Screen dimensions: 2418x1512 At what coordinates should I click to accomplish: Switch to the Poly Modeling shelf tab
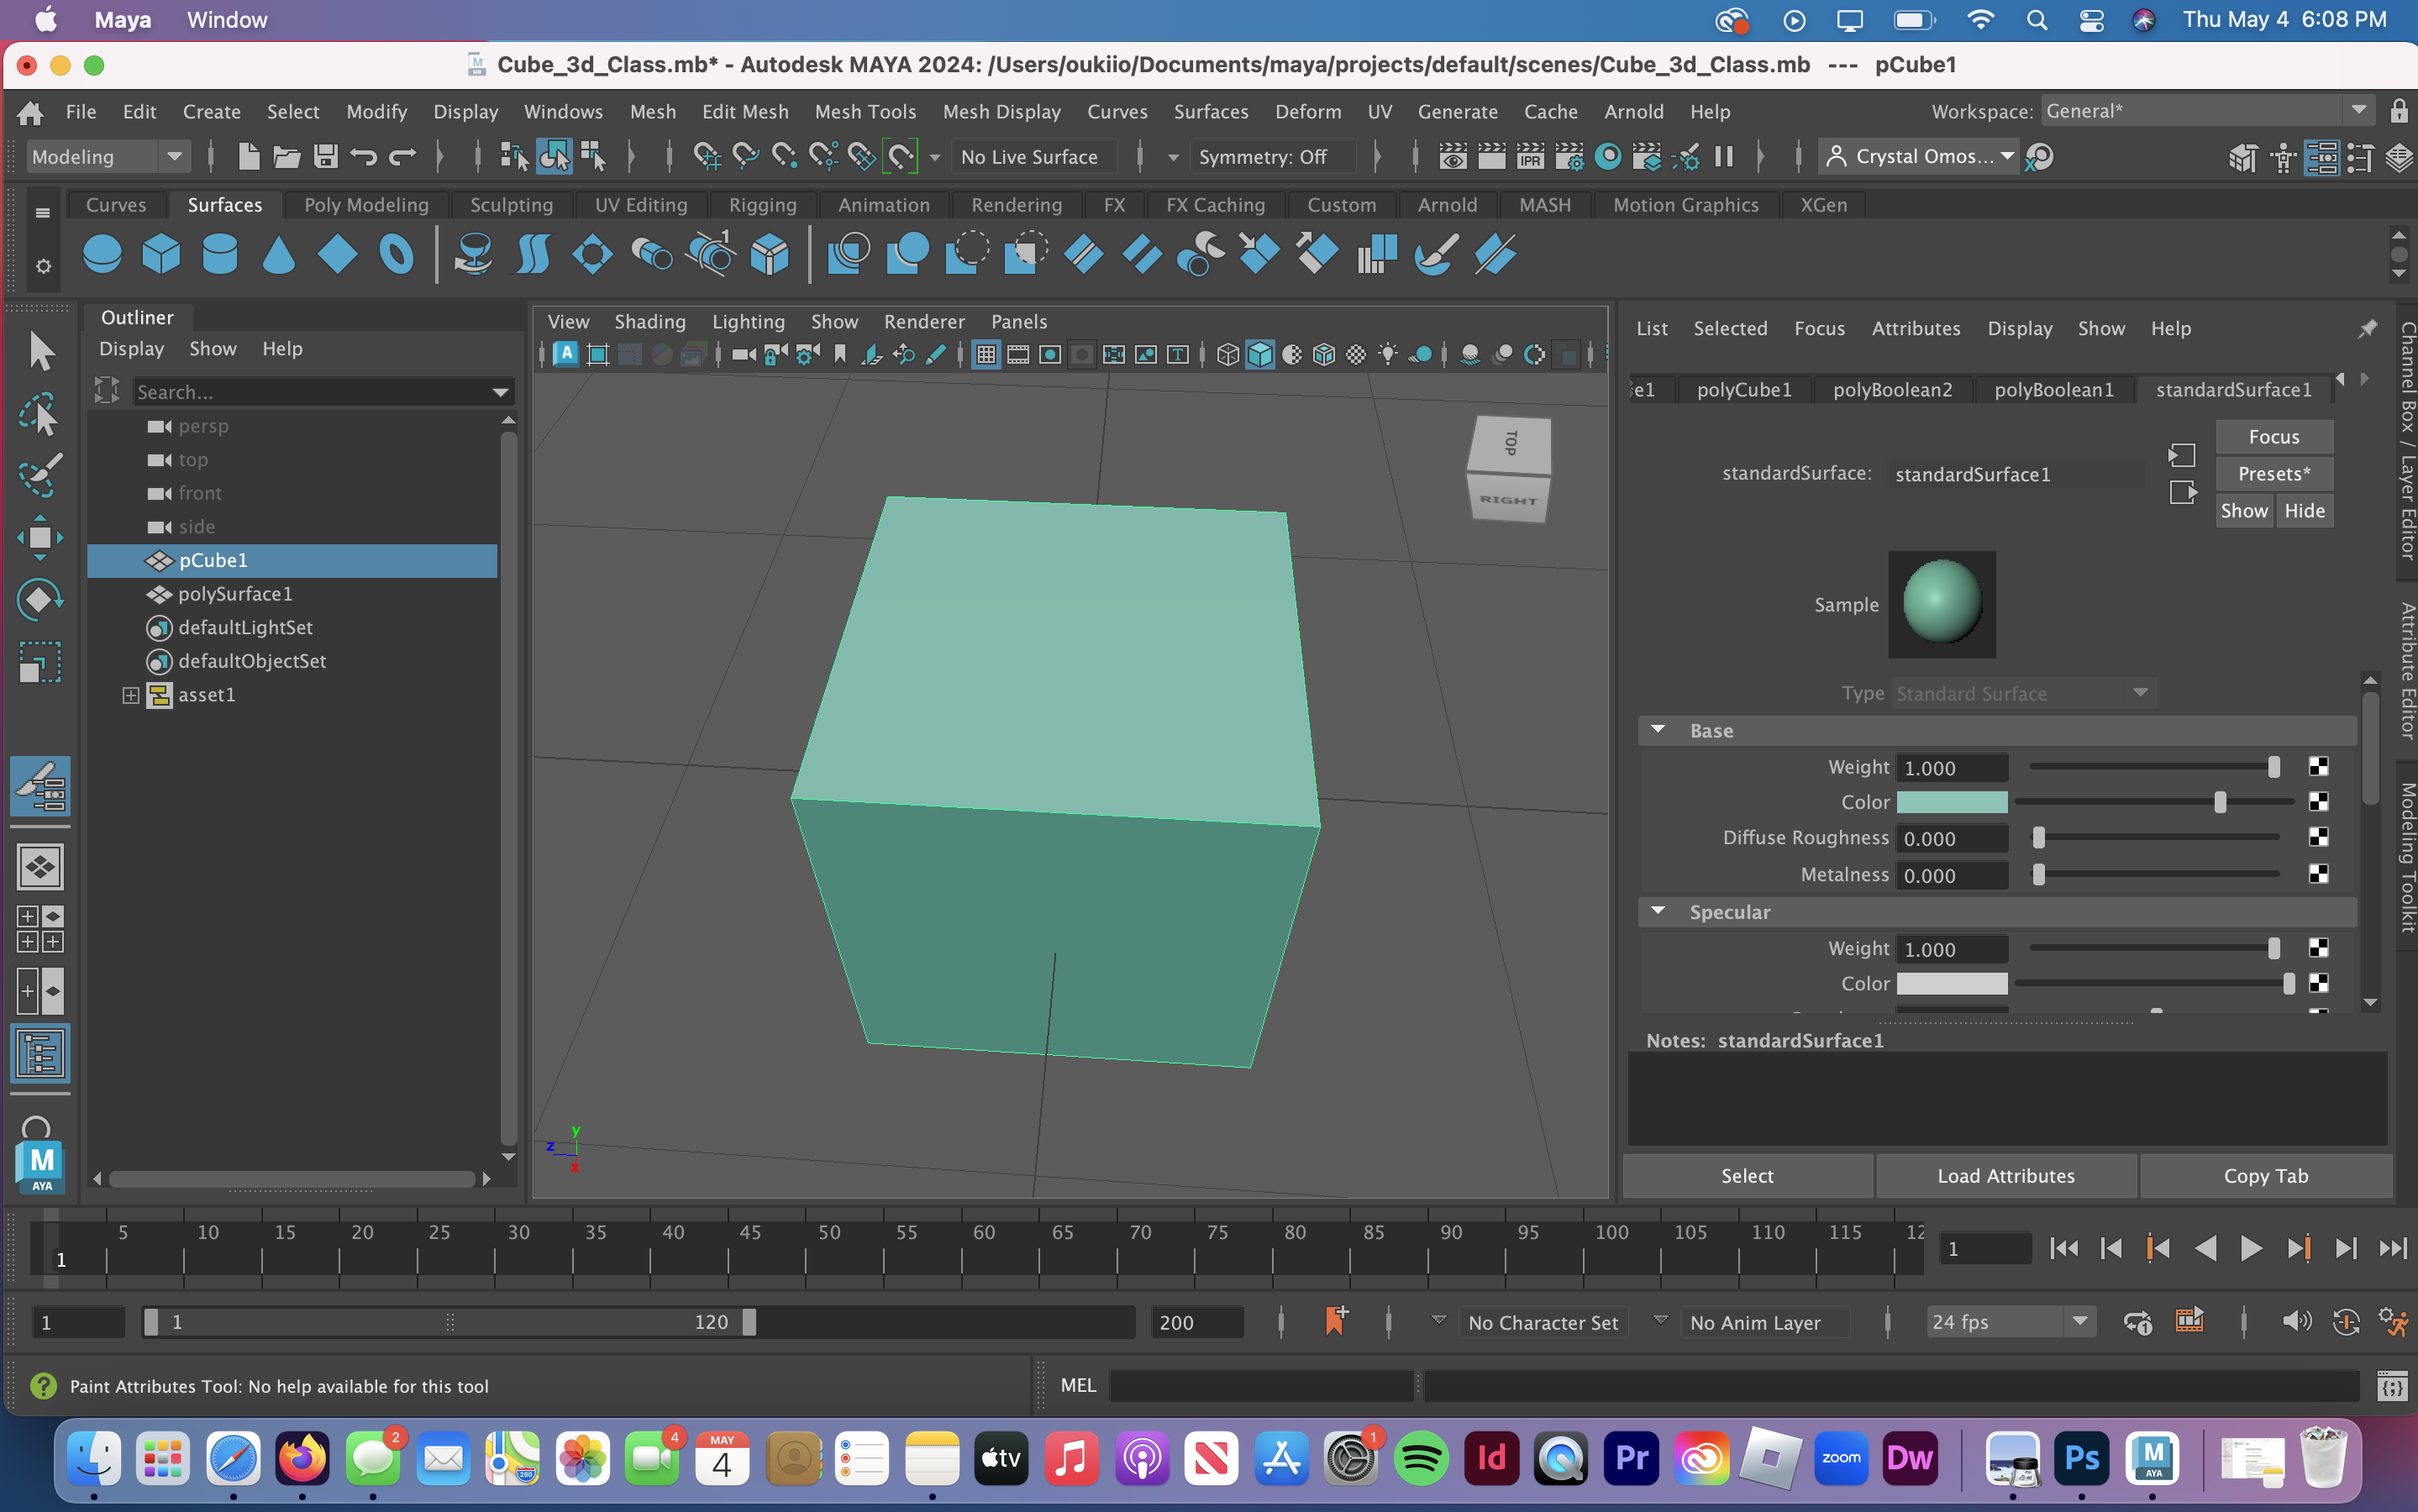tap(366, 205)
